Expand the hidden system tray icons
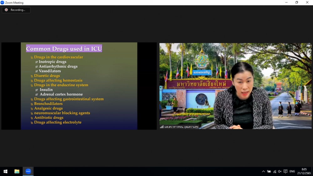 pyautogui.click(x=263, y=171)
